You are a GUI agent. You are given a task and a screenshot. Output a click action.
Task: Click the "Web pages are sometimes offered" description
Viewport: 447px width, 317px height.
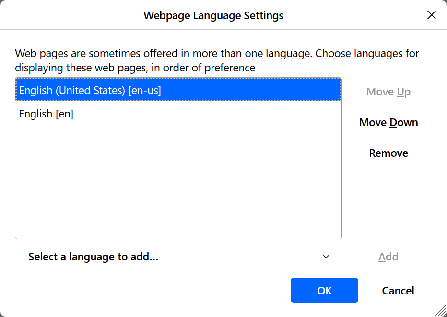coord(217,53)
